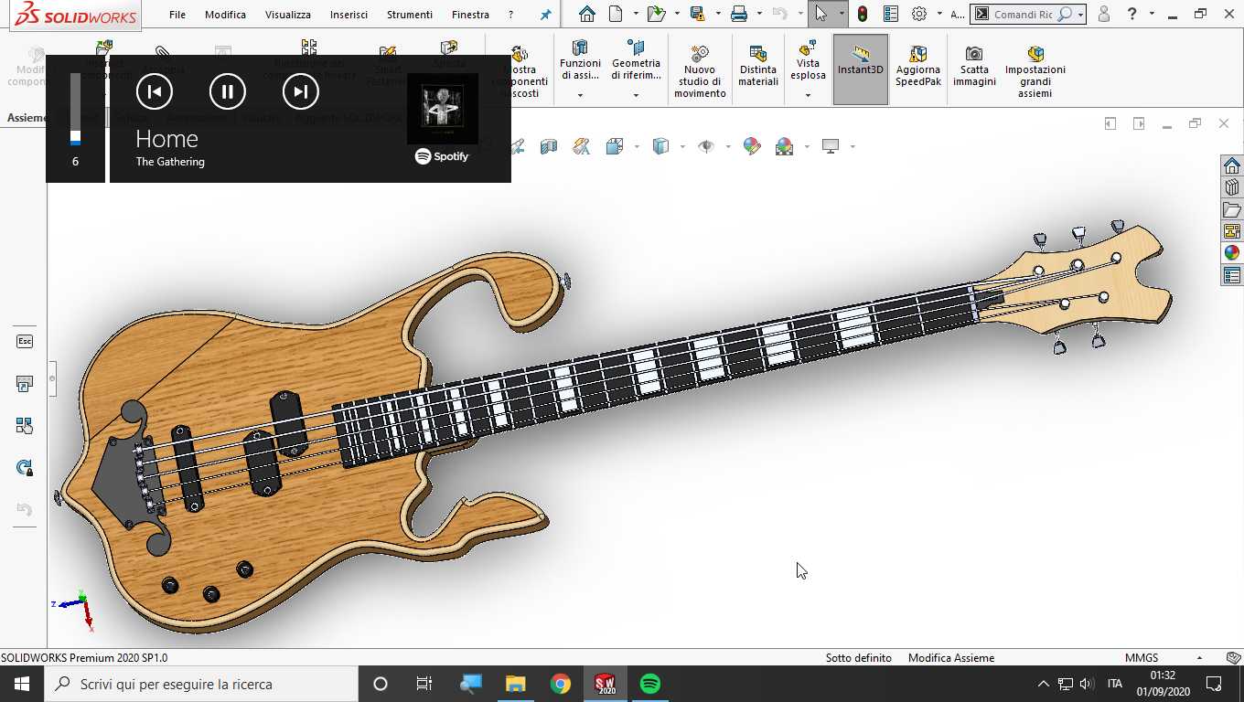The width and height of the screenshot is (1244, 702).
Task: Click the Esc shortcut button in left bar
Action: click(25, 341)
